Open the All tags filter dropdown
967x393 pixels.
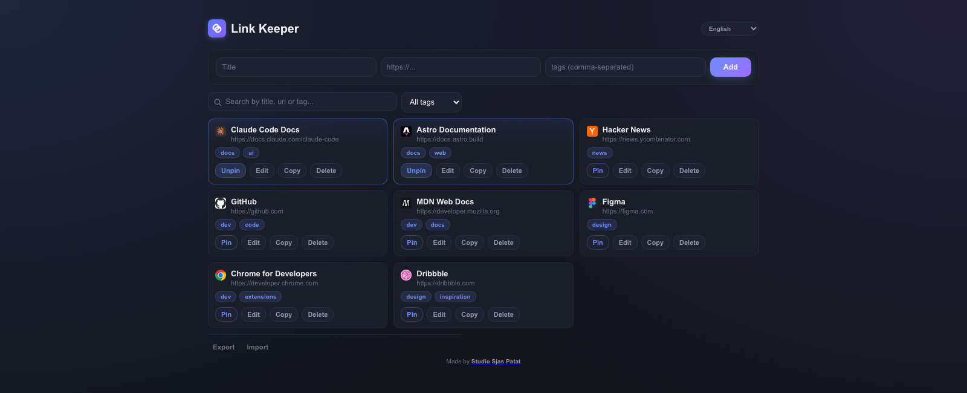click(x=432, y=102)
